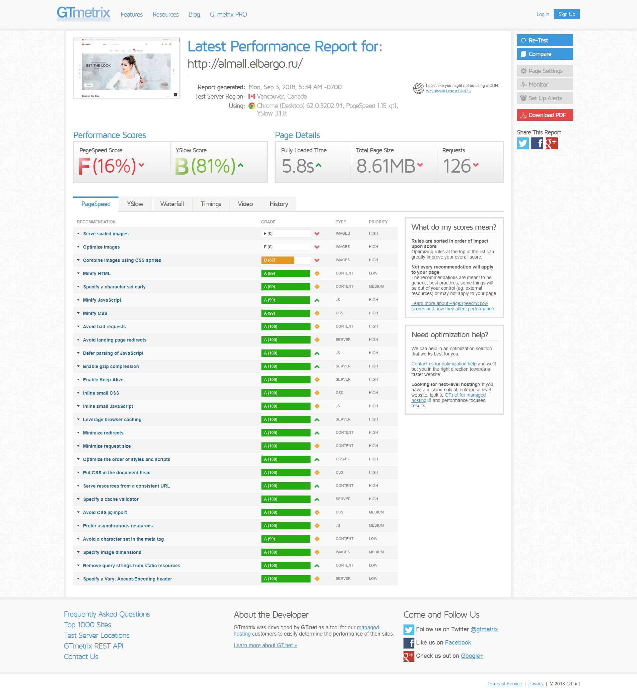Click footer Facebook like icon
This screenshot has width=637, height=693.
pos(408,643)
